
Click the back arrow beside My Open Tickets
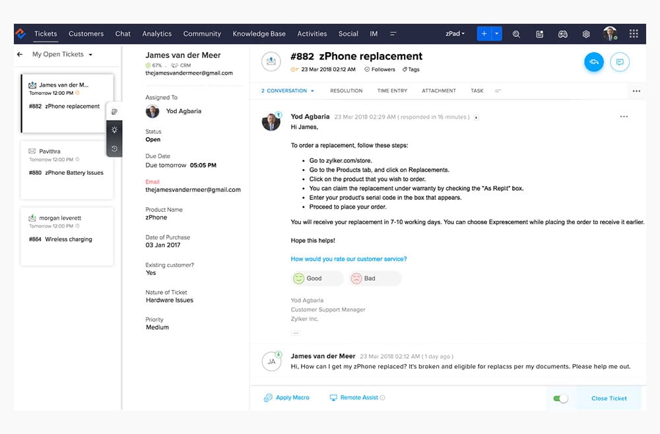20,55
